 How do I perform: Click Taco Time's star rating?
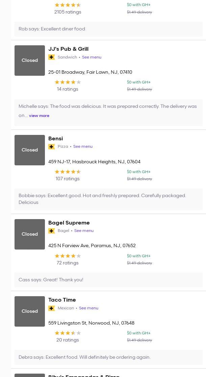point(68,333)
